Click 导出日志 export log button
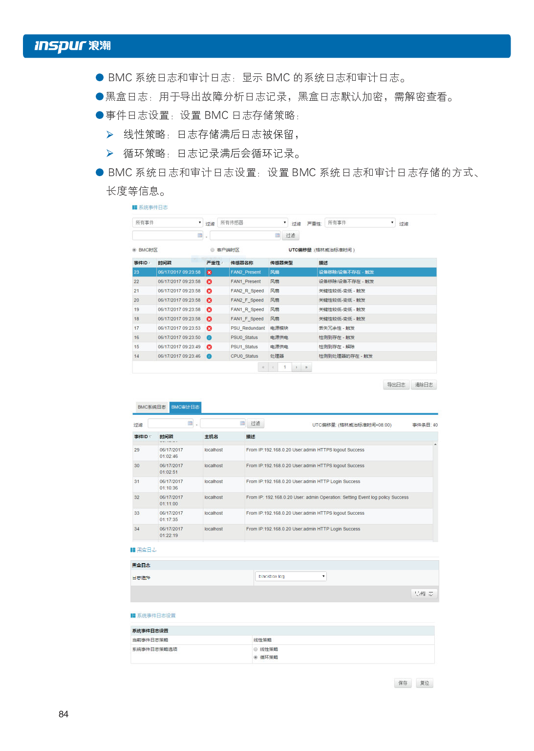This screenshot has height=751, width=534. click(396, 385)
